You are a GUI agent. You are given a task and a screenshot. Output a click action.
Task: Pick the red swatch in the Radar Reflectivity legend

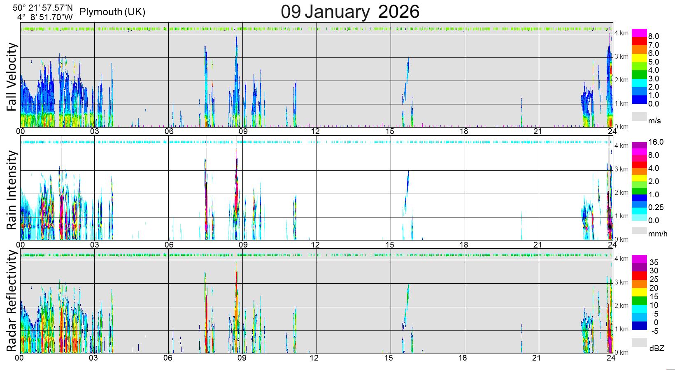click(639, 276)
